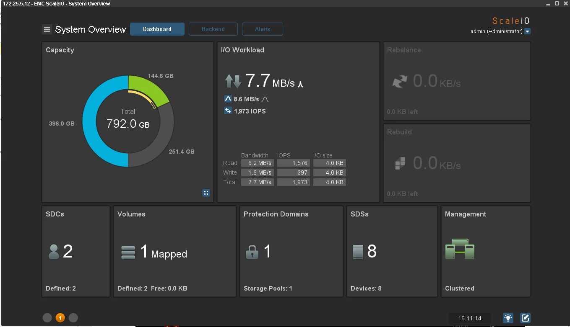Click the Total bandwidth 7.7 MB/s cell

point(258,182)
